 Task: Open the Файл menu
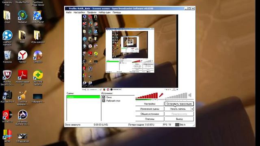click(x=69, y=13)
